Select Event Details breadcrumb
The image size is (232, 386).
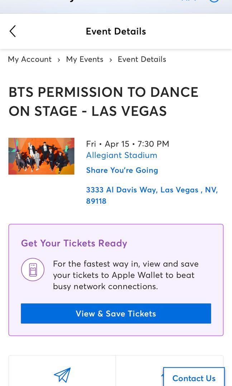point(142,59)
